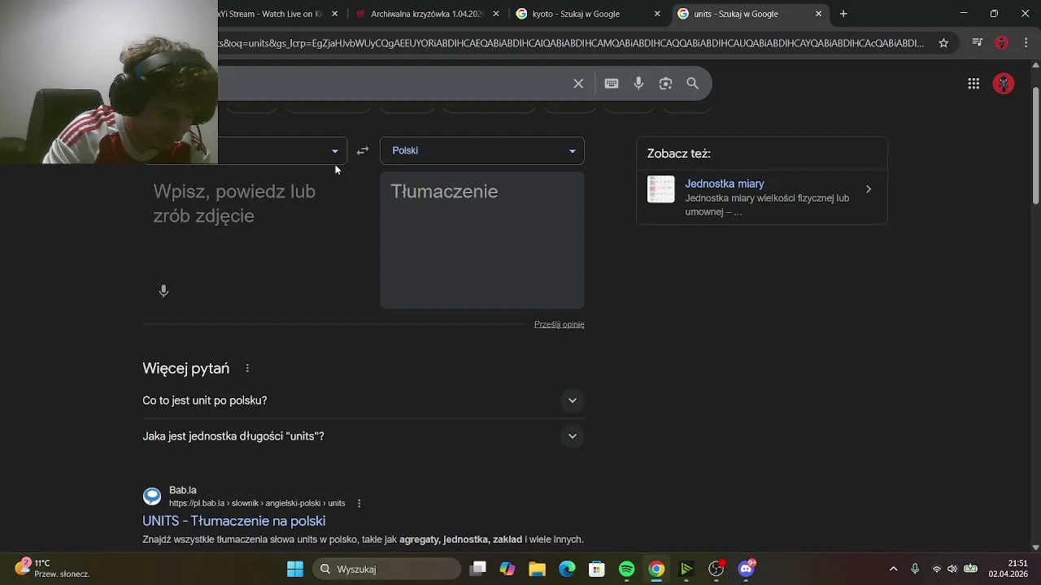Screen dimensions: 1041x585
Task: Open Chrome profile avatar in toolbar
Action: pos(1002,43)
